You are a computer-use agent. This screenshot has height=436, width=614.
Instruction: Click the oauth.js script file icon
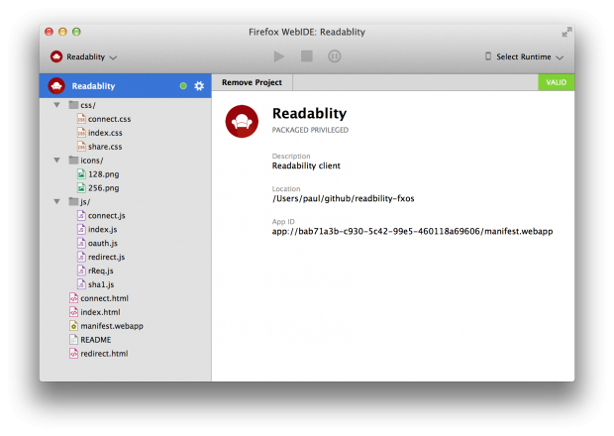(x=81, y=243)
